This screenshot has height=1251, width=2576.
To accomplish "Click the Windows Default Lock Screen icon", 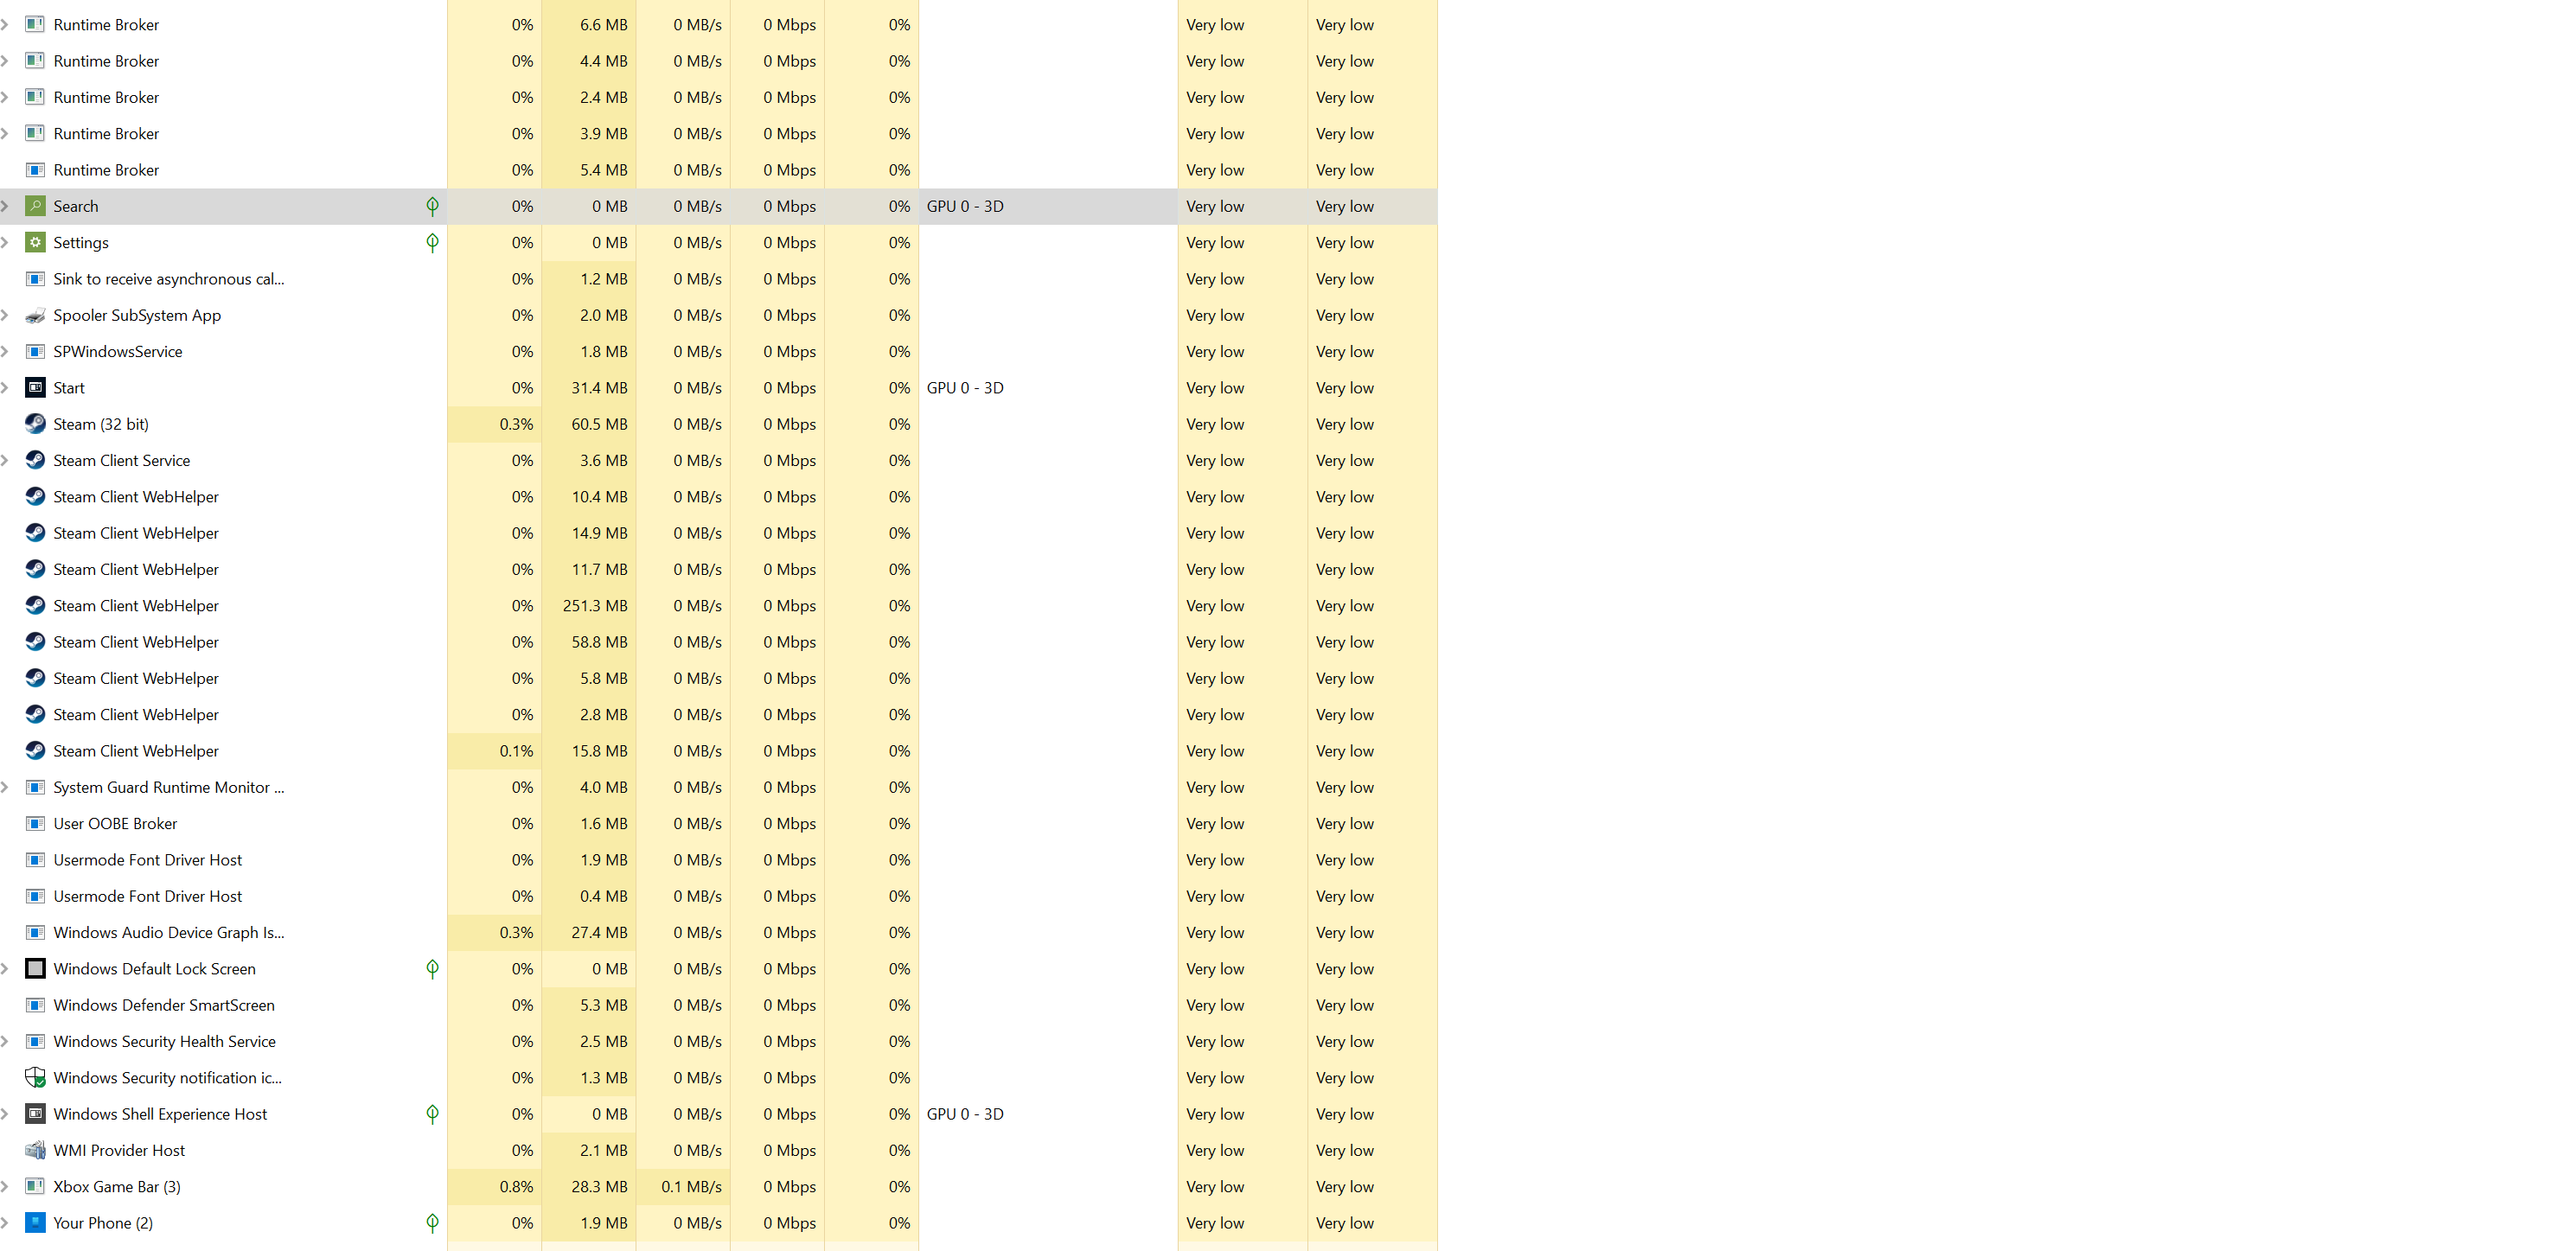I will click(35, 968).
